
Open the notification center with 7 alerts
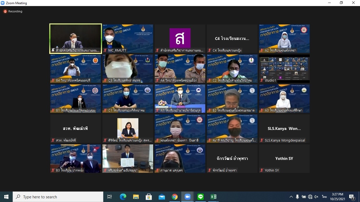click(x=352, y=197)
